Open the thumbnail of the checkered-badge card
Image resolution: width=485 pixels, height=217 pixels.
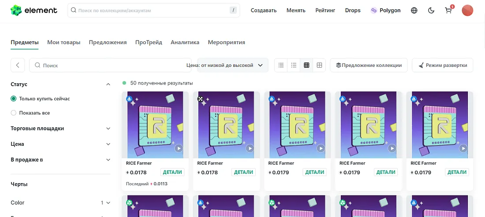point(227,125)
